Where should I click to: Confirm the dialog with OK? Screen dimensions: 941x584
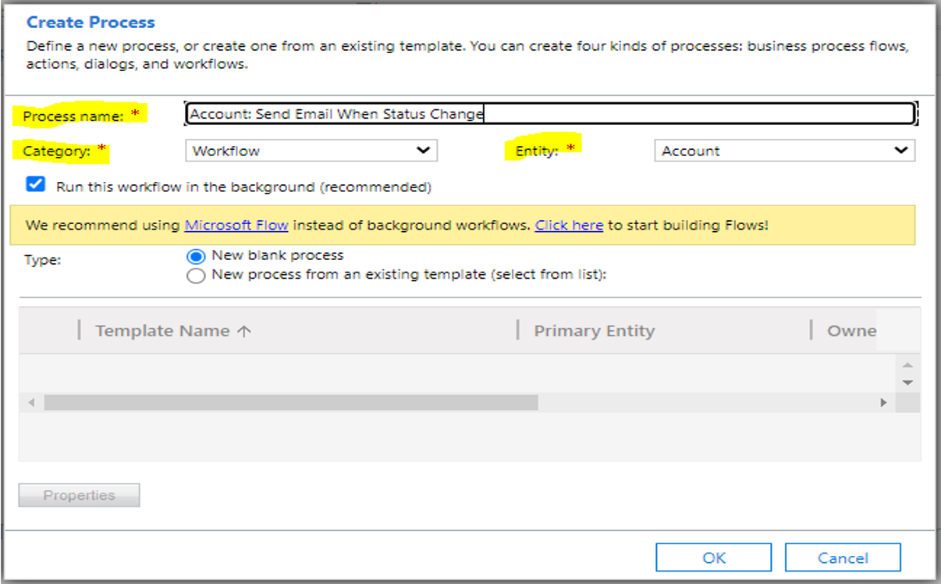pyautogui.click(x=713, y=557)
